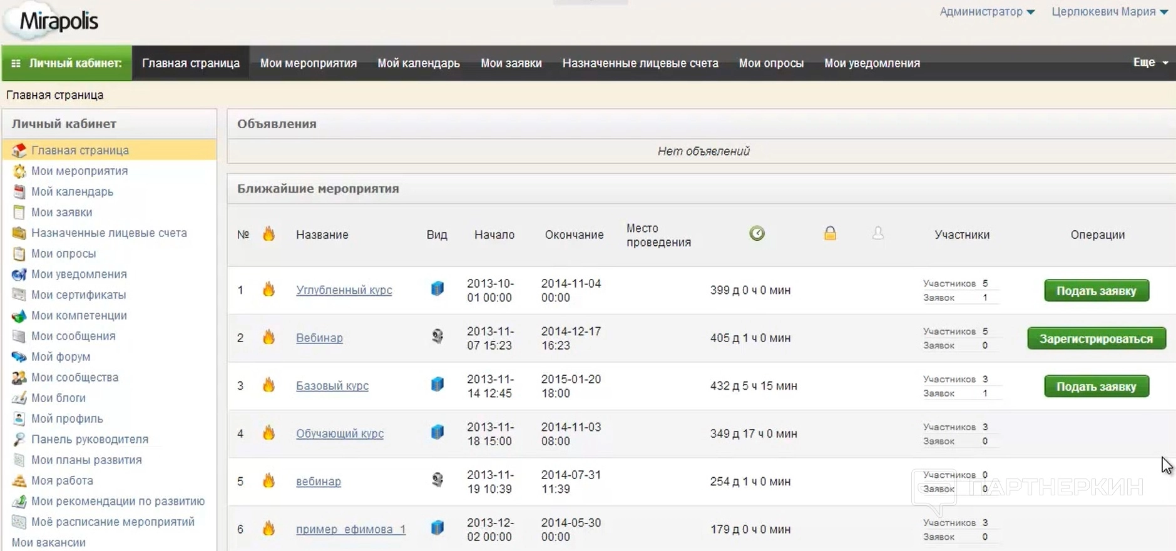This screenshot has height=551, width=1176.
Task: Click the key icon beside Панель руководителя
Action: pos(19,439)
